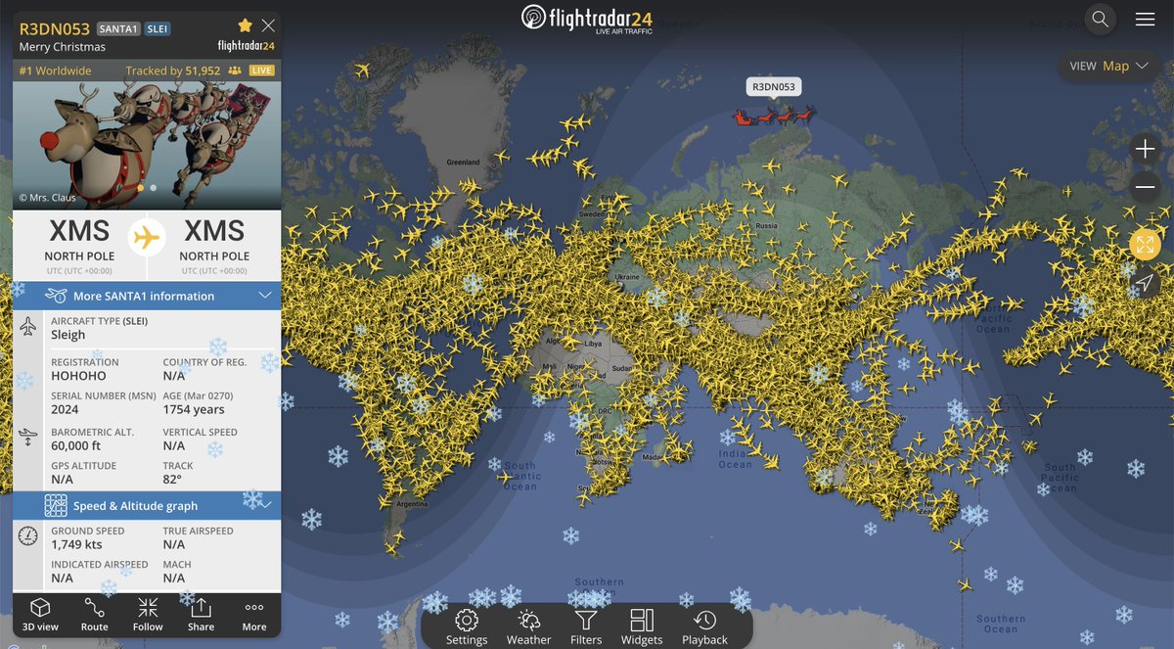The image size is (1174, 649).
Task: Open the search magnifier icon
Action: [x=1101, y=19]
